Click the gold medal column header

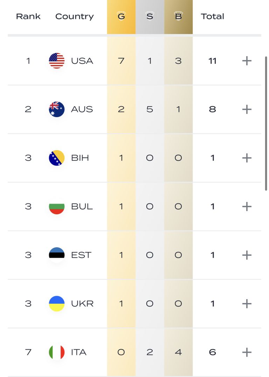pos(121,16)
